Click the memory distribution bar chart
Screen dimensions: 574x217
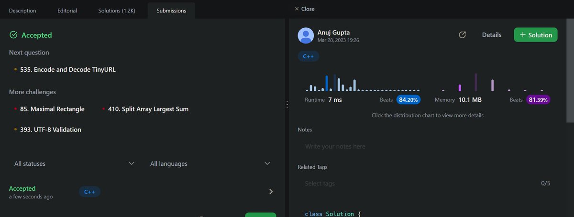pos(492,82)
